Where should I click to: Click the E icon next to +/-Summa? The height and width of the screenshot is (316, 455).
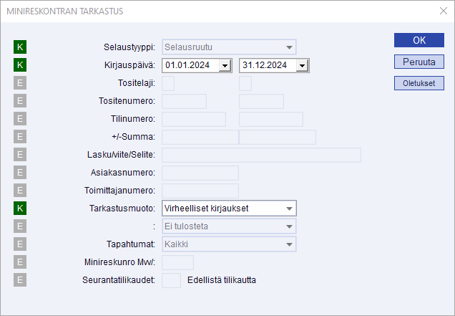pos(20,137)
